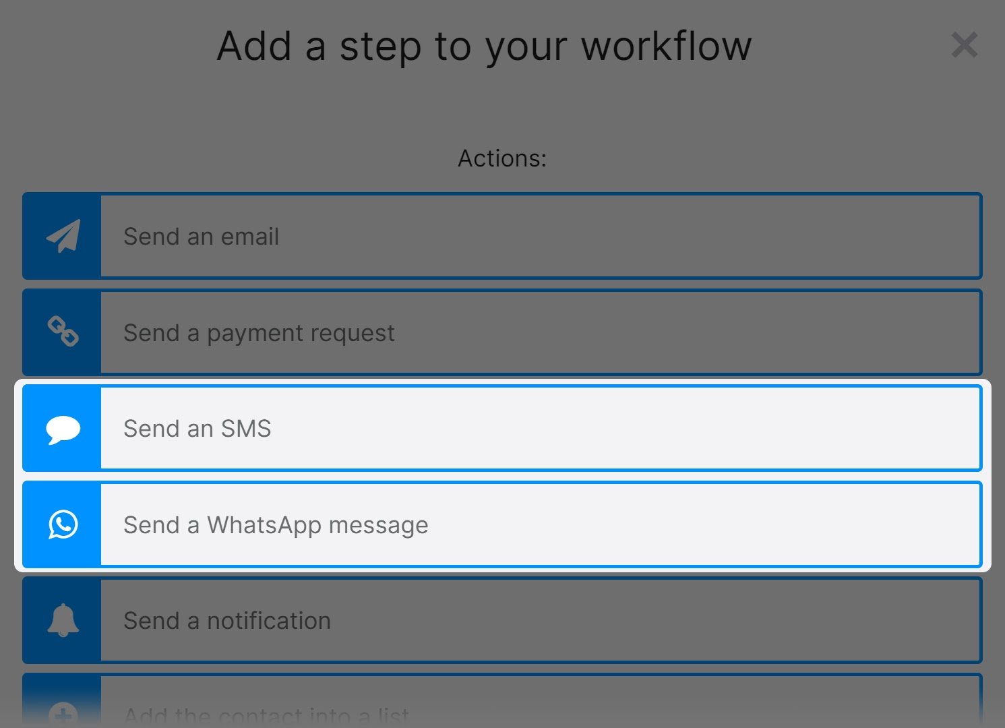
Task: Select the notification bell icon
Action: pos(63,620)
